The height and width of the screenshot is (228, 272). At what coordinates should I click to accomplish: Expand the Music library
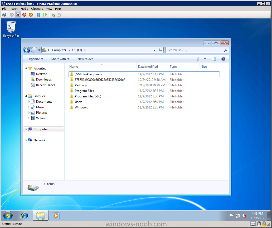pos(29,107)
